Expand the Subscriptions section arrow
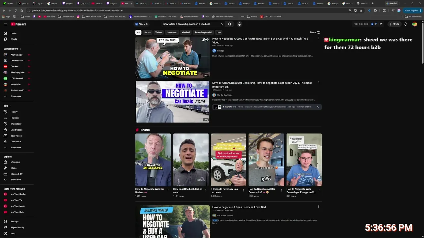This screenshot has width=424, height=238. [21, 49]
